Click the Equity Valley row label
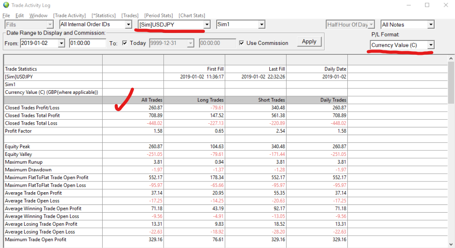The height and width of the screenshot is (248, 455). 18,155
